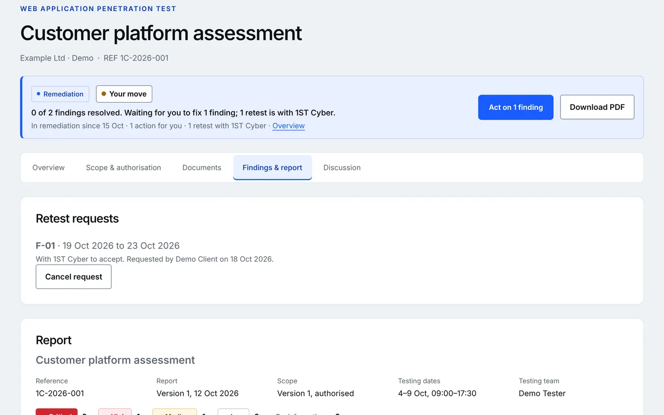This screenshot has height=415, width=664.
Task: Open the Documents tab
Action: 202,167
